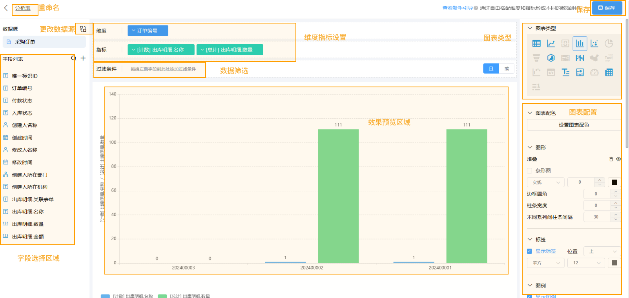Viewport: 629px width, 298px height.
Task: Click the 保存 button
Action: [x=607, y=8]
